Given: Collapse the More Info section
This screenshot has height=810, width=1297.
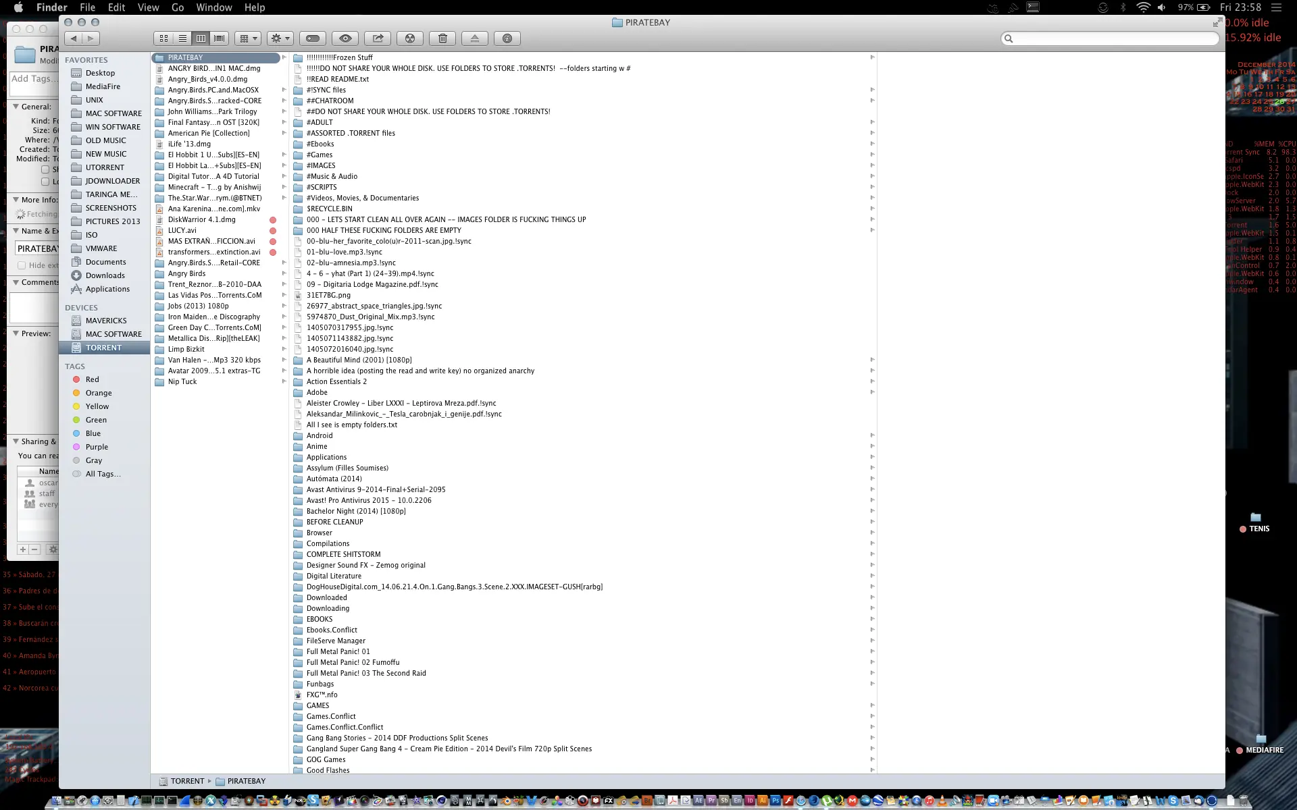Looking at the screenshot, I should 16,200.
